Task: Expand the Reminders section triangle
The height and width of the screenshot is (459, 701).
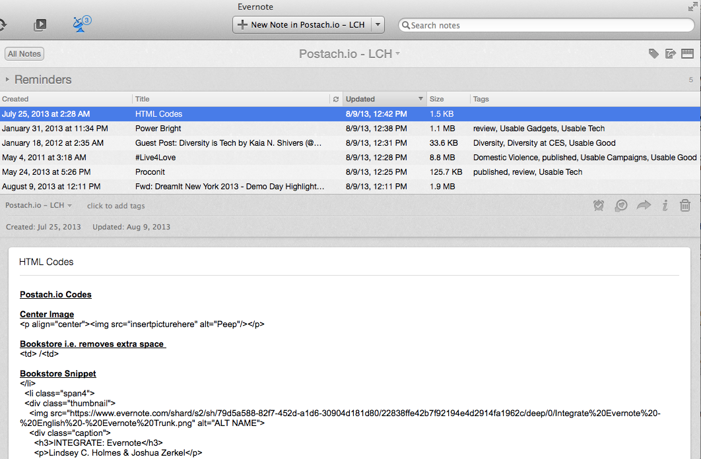Action: point(7,80)
